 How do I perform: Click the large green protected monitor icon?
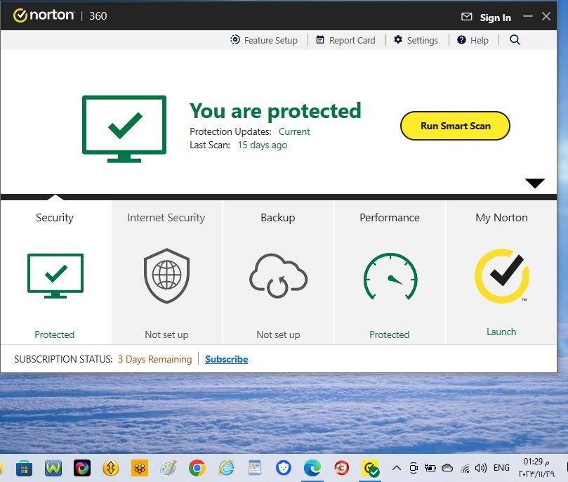tap(124, 129)
